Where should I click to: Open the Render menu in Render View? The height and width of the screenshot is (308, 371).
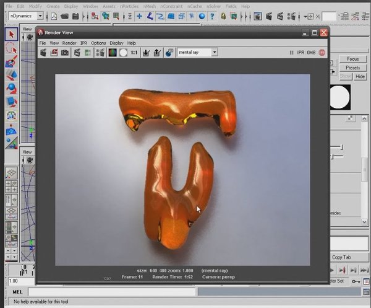coord(69,43)
